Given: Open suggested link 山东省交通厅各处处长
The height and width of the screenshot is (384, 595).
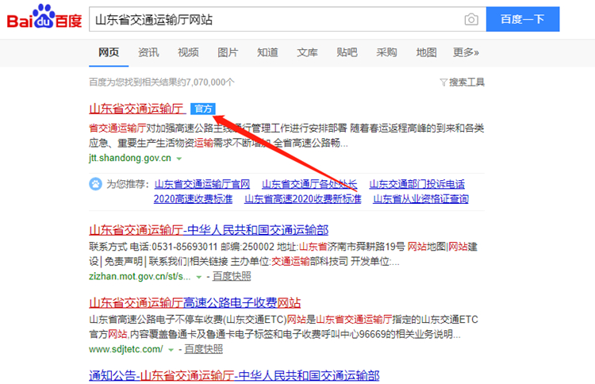Looking at the screenshot, I should 309,184.
